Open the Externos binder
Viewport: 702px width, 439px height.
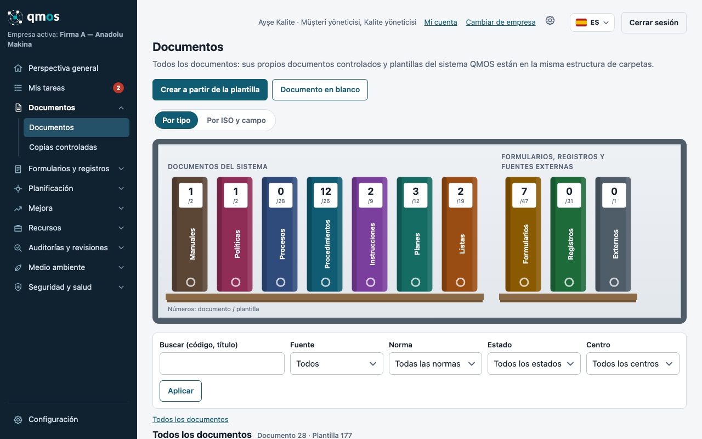click(x=614, y=234)
